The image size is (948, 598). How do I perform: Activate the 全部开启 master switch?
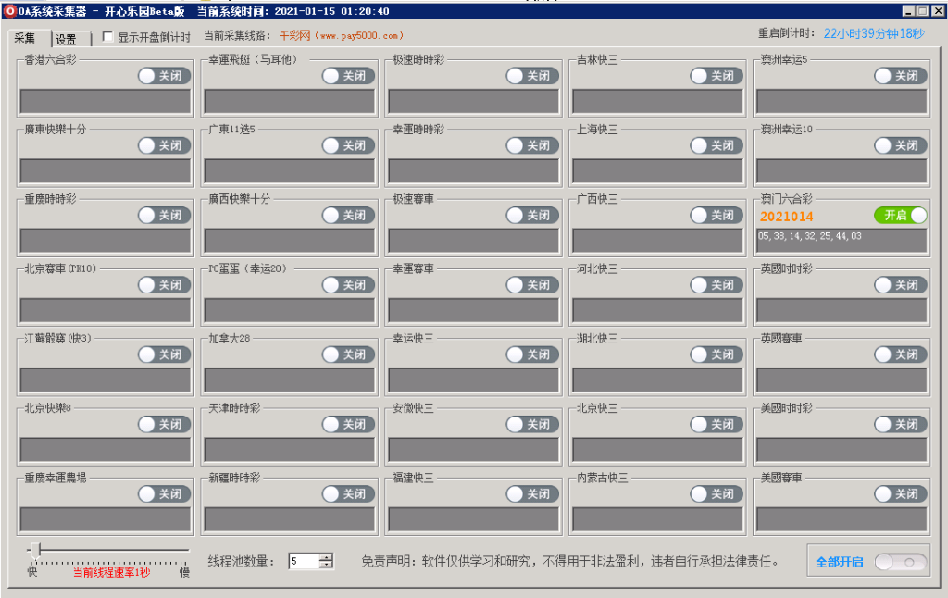point(901,561)
